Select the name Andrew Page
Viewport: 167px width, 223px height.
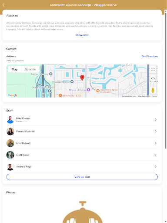24,167
